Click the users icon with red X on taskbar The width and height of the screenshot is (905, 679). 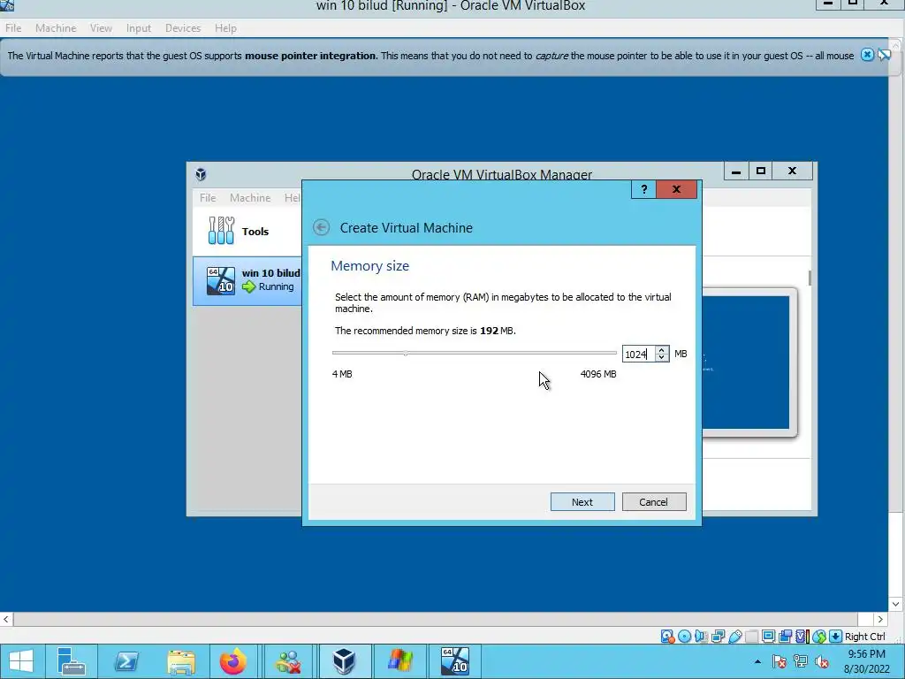point(288,661)
